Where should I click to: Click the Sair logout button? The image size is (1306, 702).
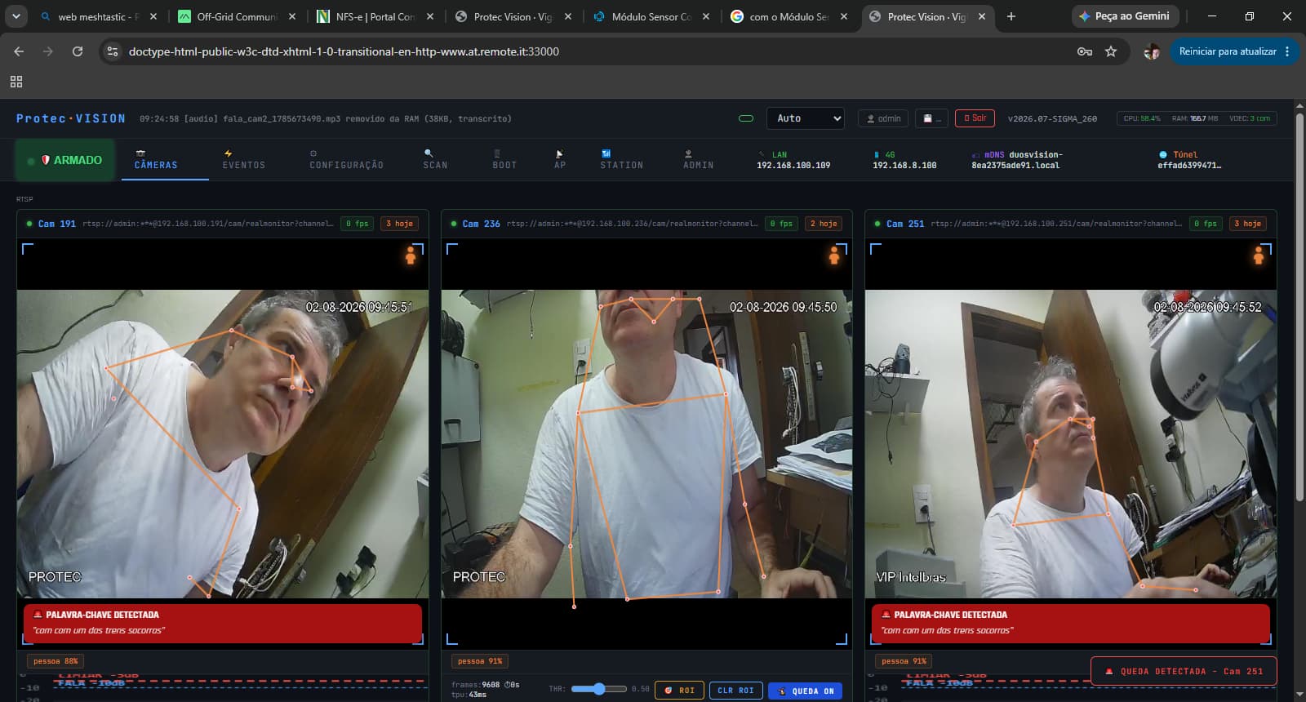coord(975,118)
